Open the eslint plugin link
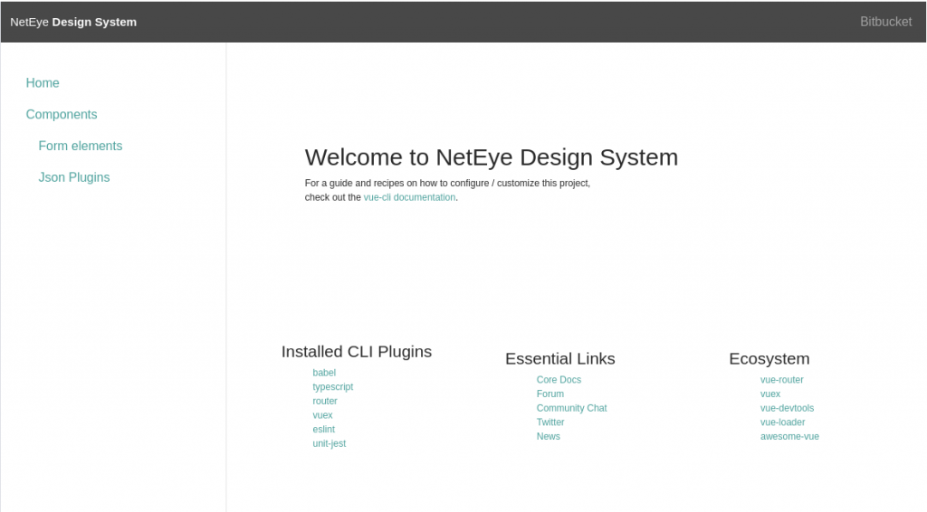The image size is (927, 512). pyautogui.click(x=323, y=430)
